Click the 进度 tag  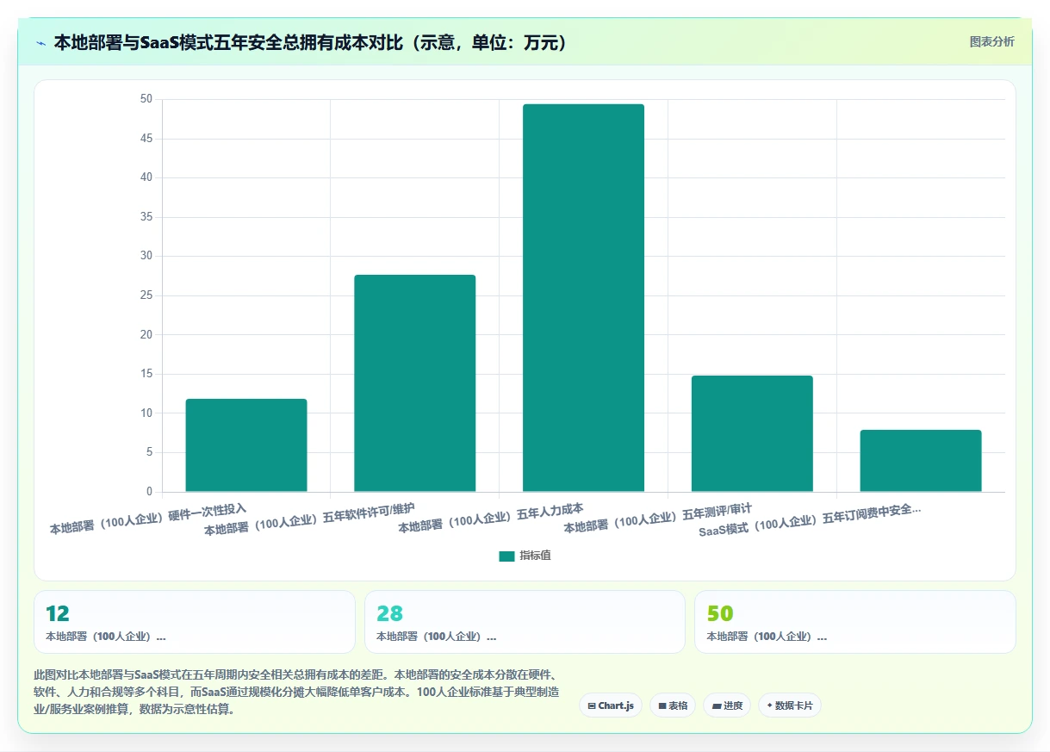pyautogui.click(x=727, y=705)
